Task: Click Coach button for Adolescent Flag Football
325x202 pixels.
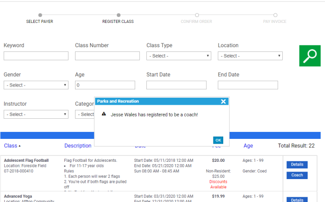Action: (297, 175)
